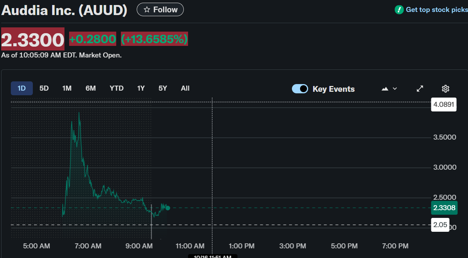Image resolution: width=468 pixels, height=258 pixels.
Task: Click the 2.05 previous close label
Action: [x=440, y=225]
